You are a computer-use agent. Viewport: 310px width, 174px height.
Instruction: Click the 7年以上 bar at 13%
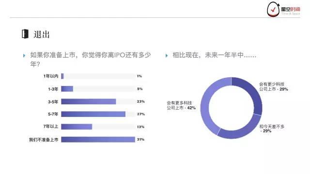[77, 127]
